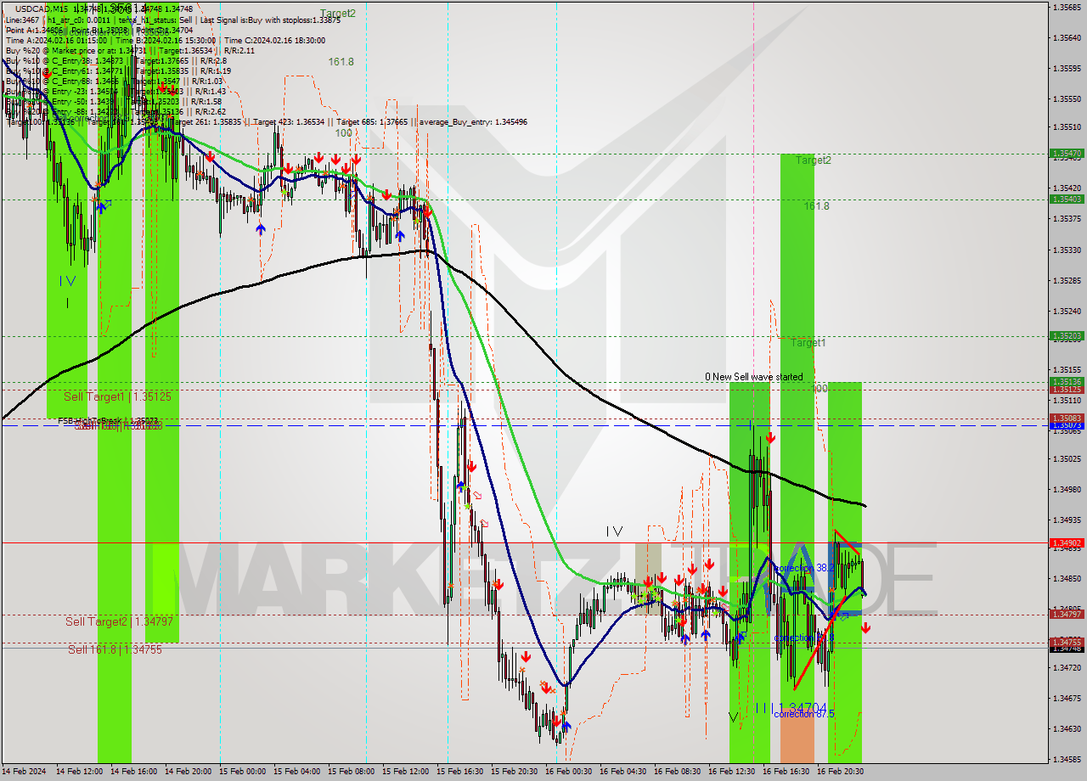Click the 1.34675 price axis value
The width and height of the screenshot is (1087, 781).
pos(1067,698)
